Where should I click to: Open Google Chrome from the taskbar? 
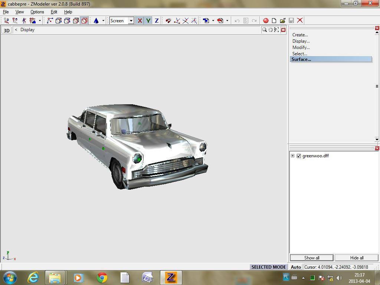tap(102, 277)
